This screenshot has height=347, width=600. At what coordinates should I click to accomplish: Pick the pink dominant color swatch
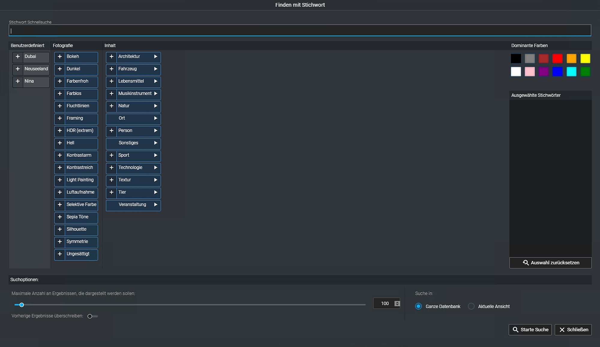[x=529, y=72]
